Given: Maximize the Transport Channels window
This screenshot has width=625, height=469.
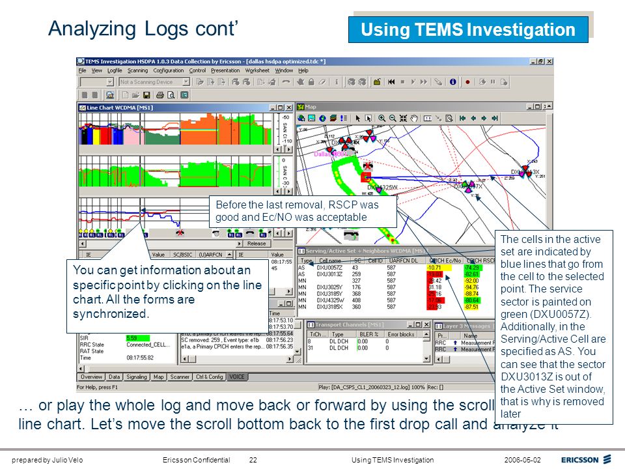Looking at the screenshot, I should (x=418, y=324).
